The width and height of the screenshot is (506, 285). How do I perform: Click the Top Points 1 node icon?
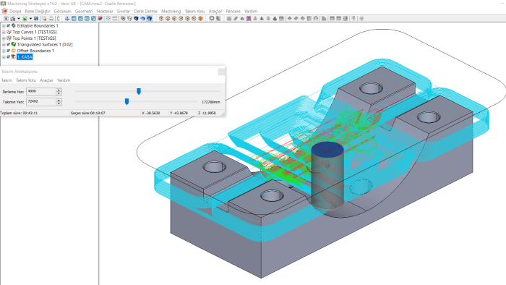[x=9, y=38]
